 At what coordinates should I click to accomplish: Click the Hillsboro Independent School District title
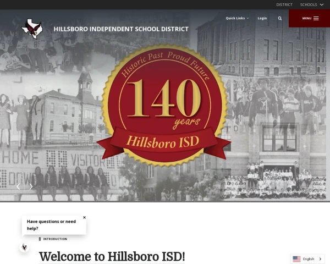pyautogui.click(x=121, y=29)
